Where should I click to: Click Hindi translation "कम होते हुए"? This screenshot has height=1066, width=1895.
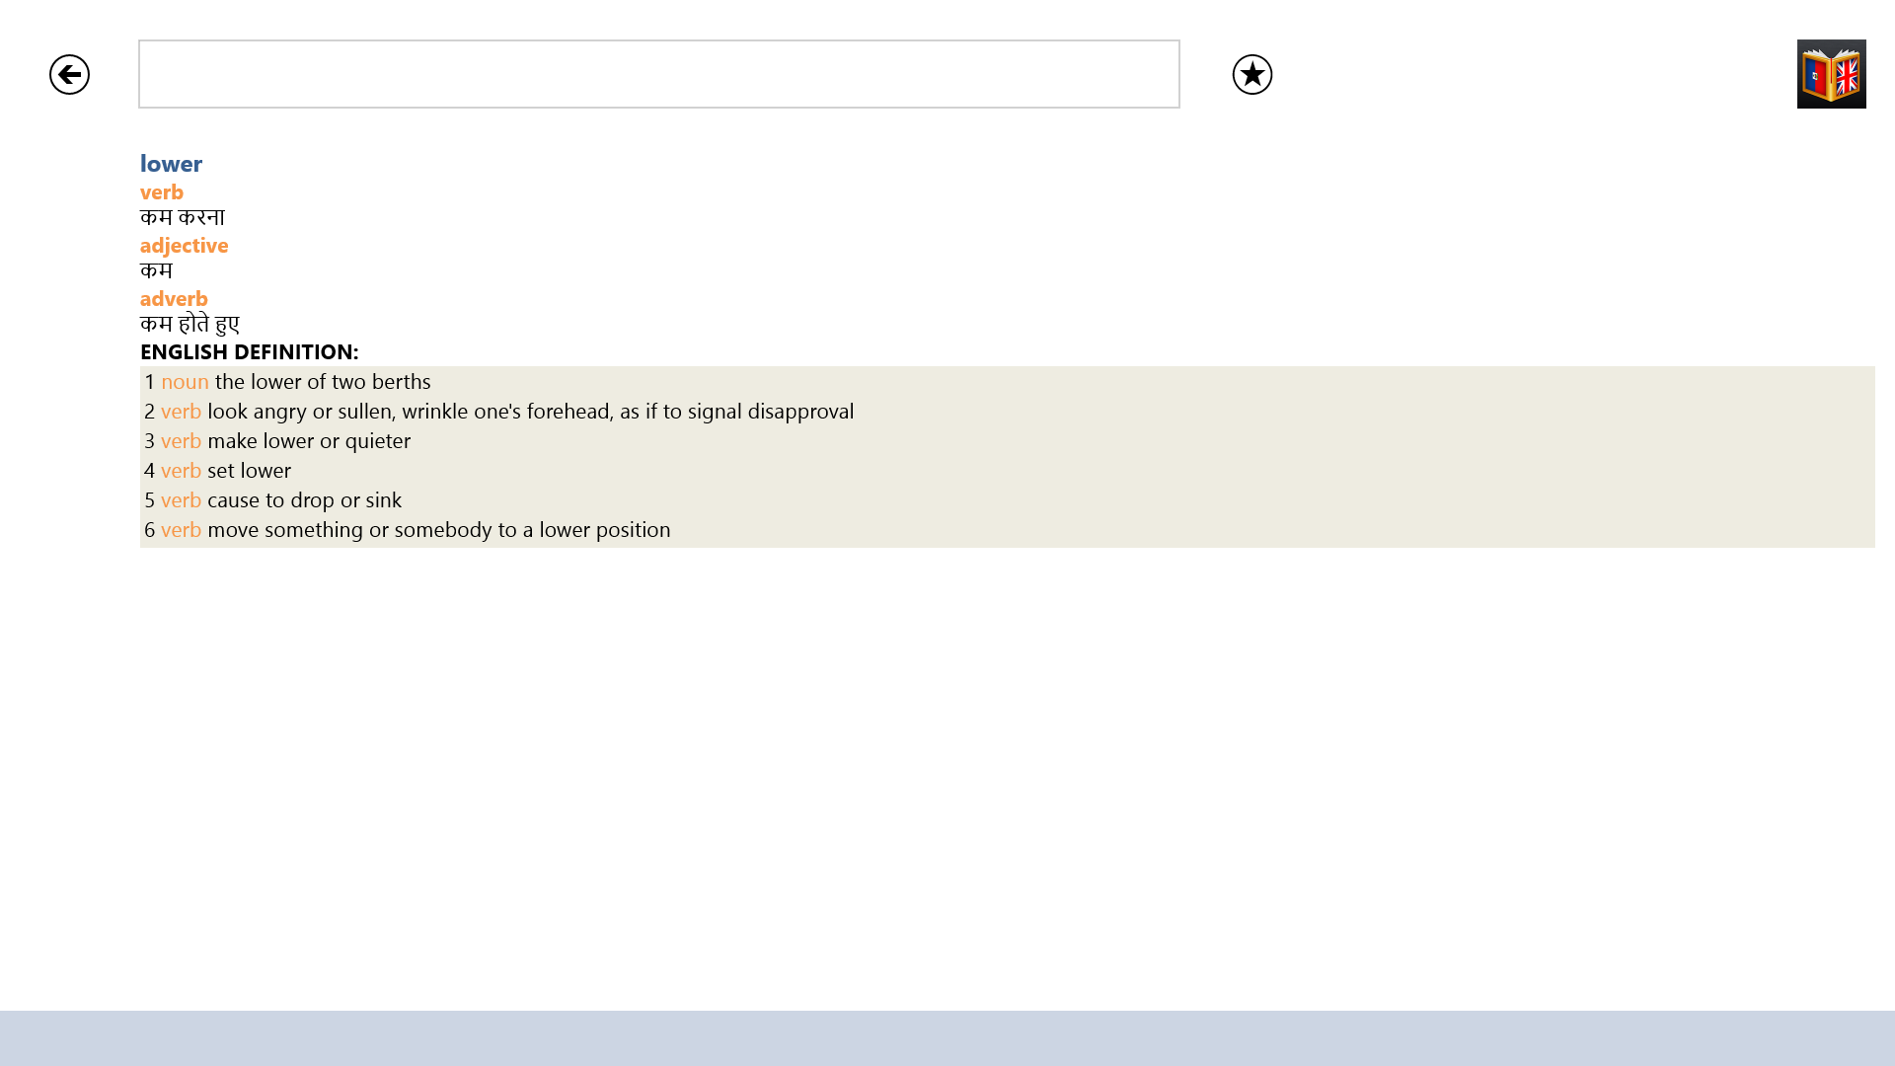[189, 325]
